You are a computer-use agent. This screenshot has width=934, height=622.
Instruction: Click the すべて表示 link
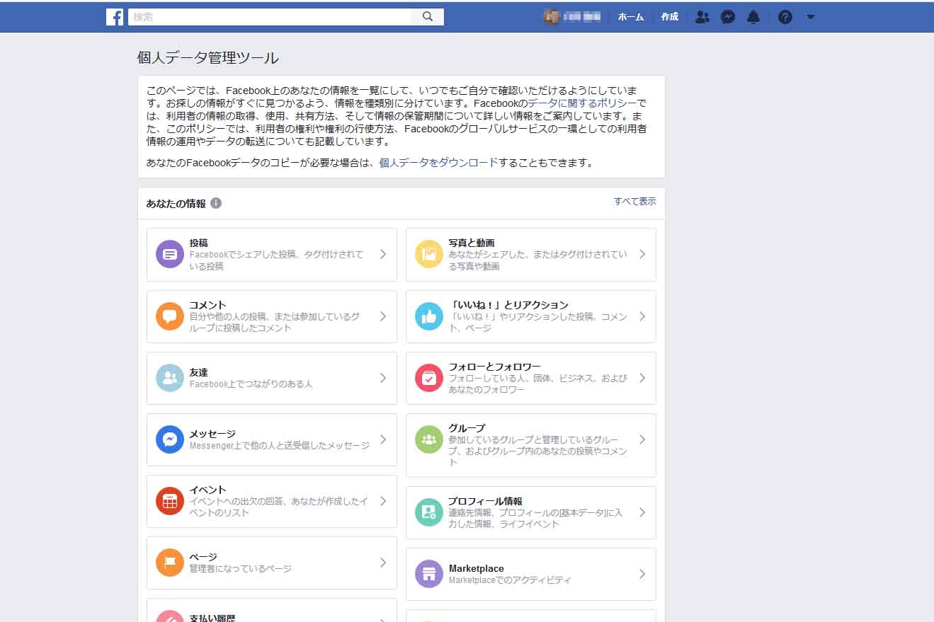point(635,202)
